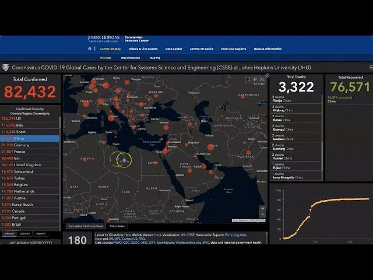The height and width of the screenshot is (280, 373).
Task: Select Netherlands in confirmed cases list
Action: point(30,191)
